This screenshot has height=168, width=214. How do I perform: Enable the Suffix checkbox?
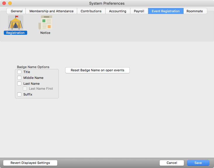(19, 94)
